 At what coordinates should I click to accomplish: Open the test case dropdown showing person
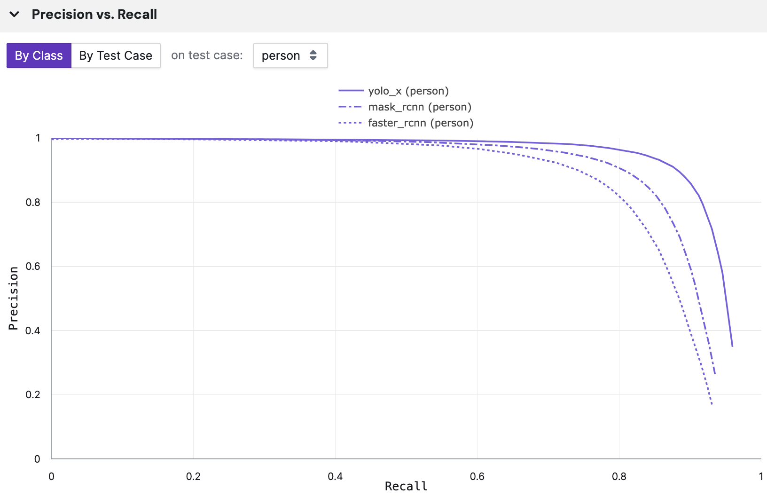[290, 55]
